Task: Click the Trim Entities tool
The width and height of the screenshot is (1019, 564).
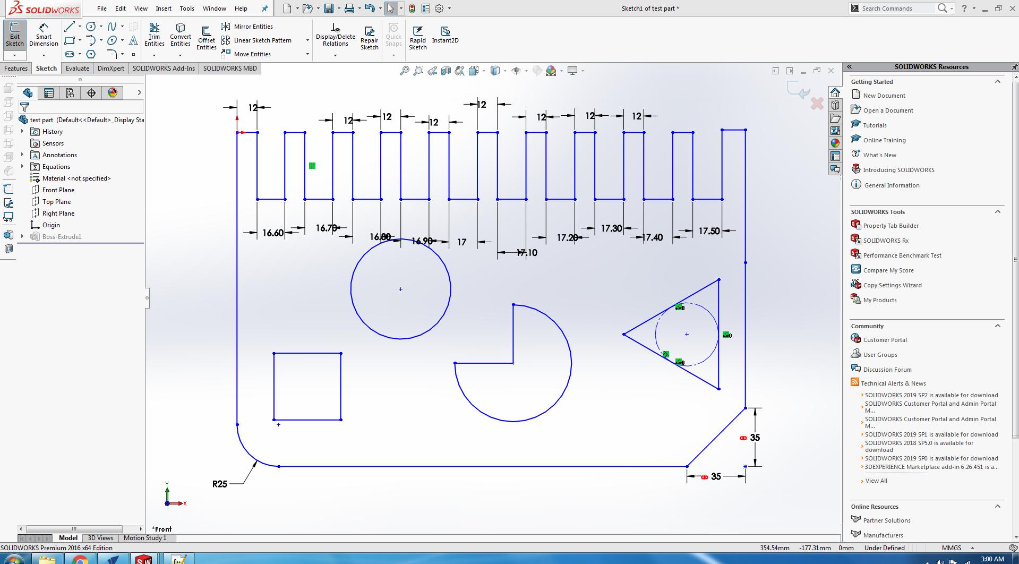Action: (x=154, y=35)
